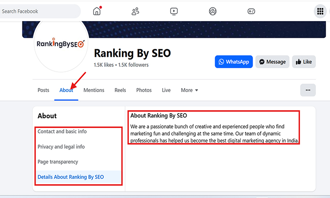The height and width of the screenshot is (198, 330).
Task: Open the Groups icon in top navigation
Action: 213,11
